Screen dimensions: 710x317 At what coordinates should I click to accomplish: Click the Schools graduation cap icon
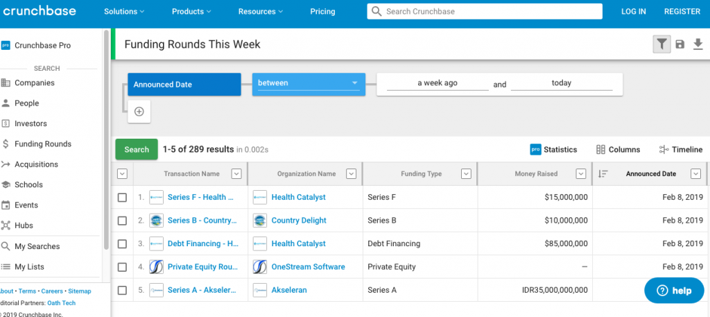[x=6, y=185]
